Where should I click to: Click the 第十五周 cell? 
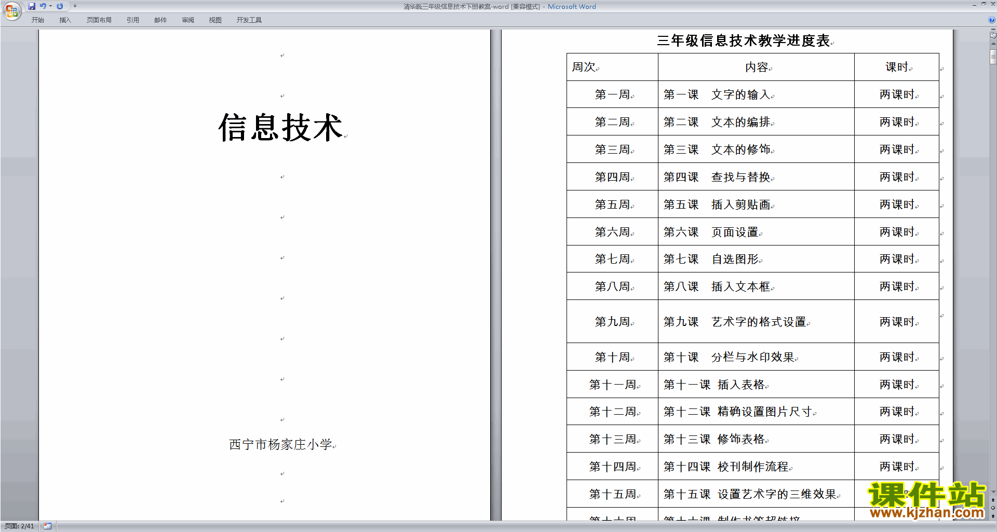(612, 494)
